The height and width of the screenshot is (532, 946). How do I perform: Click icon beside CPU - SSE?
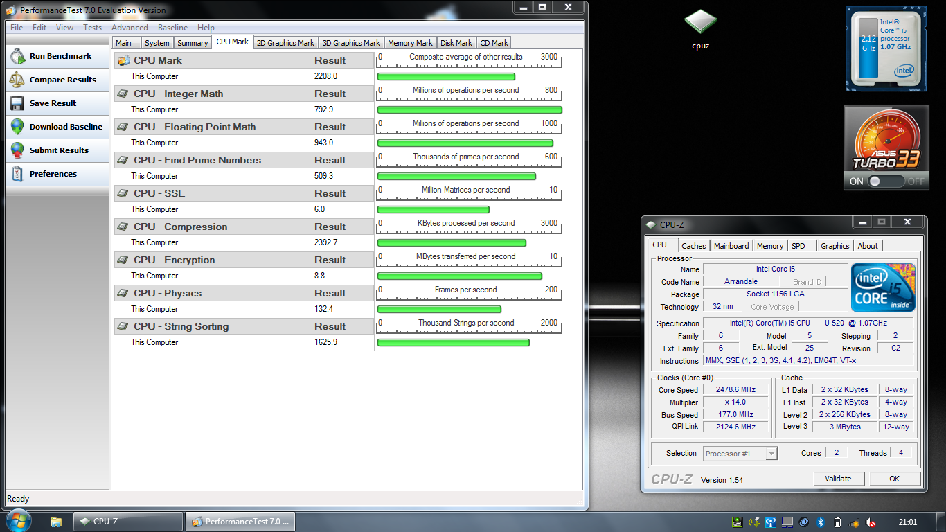(x=123, y=194)
